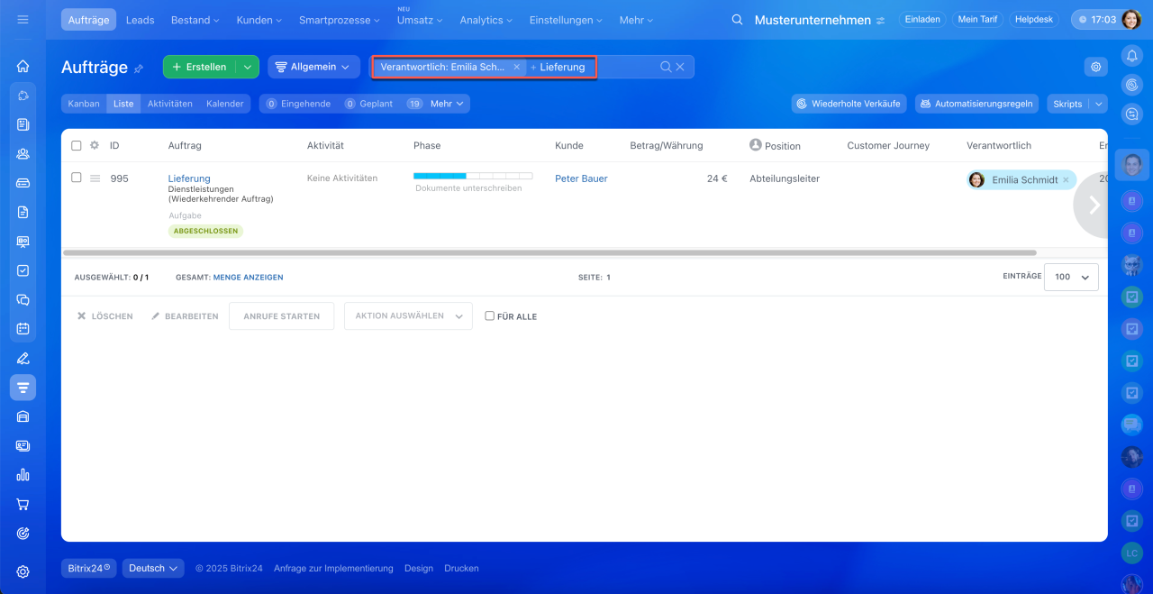Open the Einträge page size dropdown
This screenshot has width=1153, height=594.
[1071, 277]
